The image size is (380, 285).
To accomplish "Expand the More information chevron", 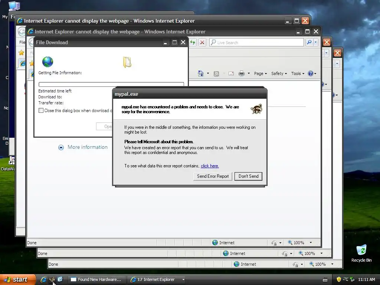I will [61, 147].
